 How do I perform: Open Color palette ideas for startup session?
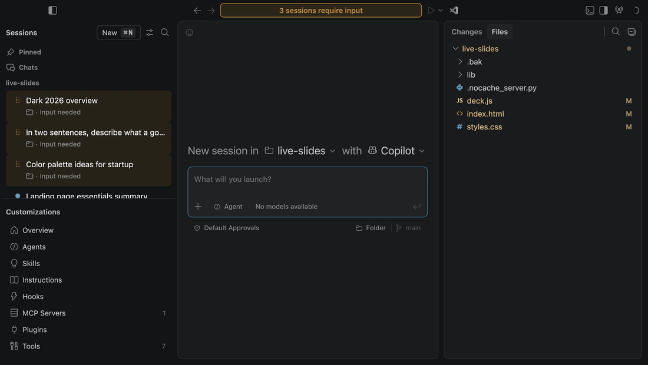[x=88, y=170]
